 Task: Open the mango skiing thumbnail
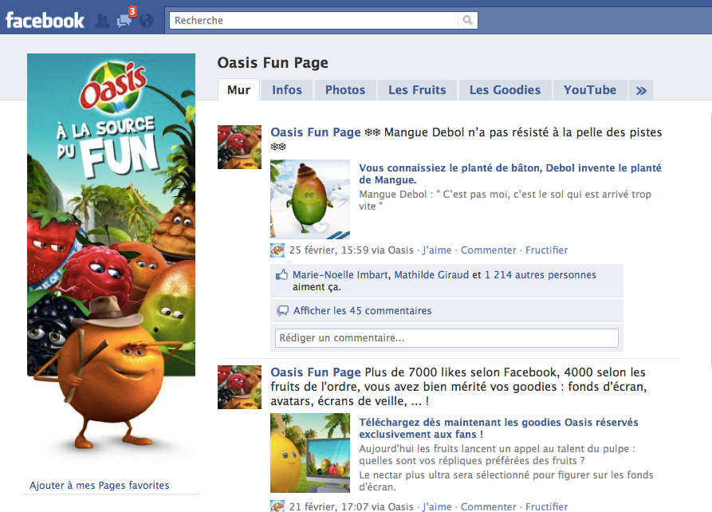click(x=310, y=199)
